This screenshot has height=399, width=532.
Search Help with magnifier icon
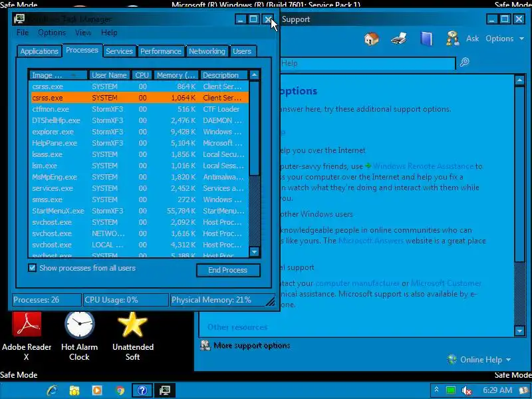[464, 62]
